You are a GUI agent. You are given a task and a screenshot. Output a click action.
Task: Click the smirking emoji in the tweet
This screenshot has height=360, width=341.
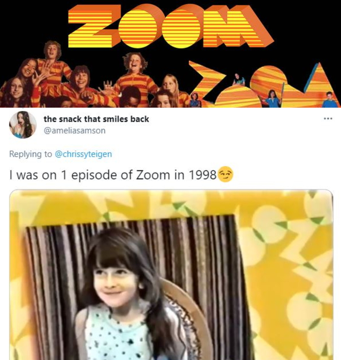pos(225,175)
